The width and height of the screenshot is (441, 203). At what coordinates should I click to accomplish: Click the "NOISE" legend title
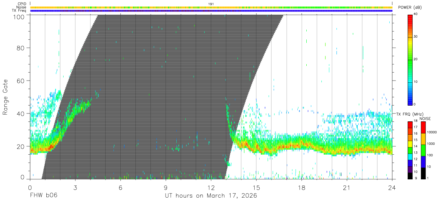pyautogui.click(x=424, y=119)
